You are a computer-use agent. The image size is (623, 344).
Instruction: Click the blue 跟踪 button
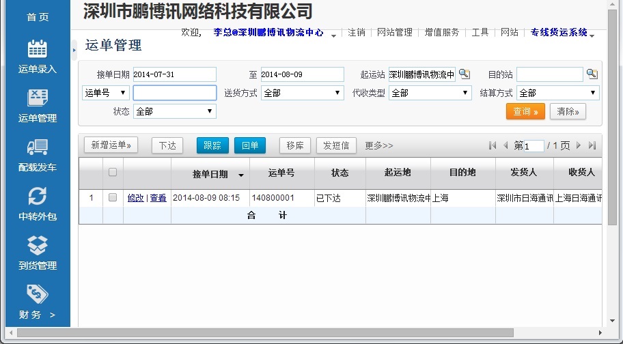click(212, 145)
